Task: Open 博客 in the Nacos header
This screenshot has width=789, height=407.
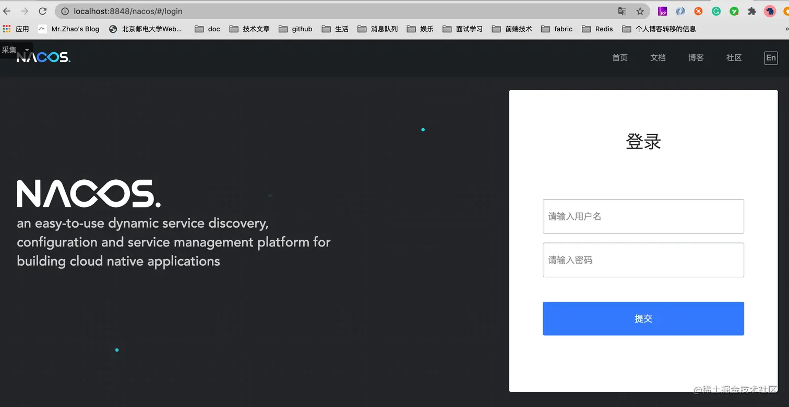Action: tap(696, 58)
